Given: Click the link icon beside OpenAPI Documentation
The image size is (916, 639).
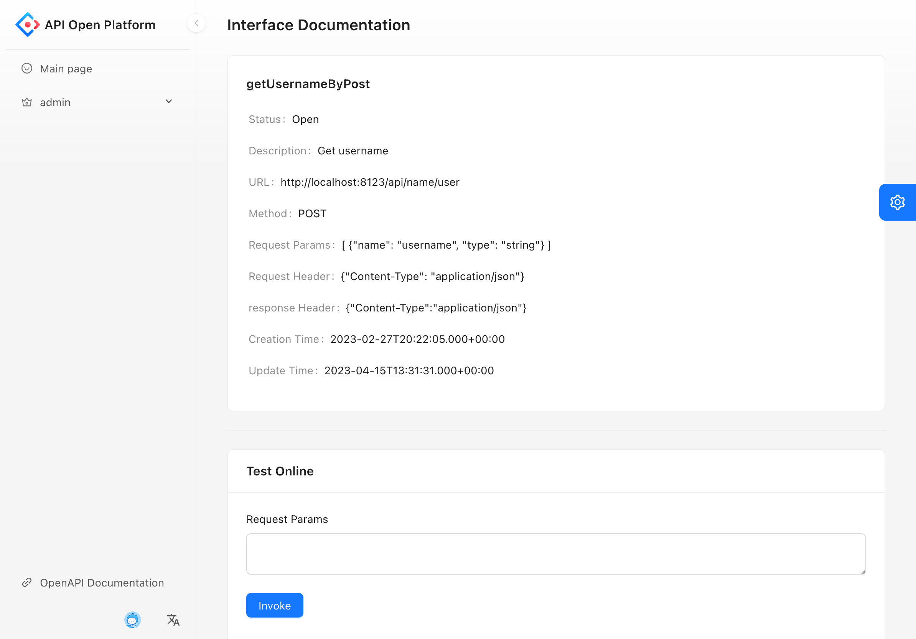Looking at the screenshot, I should 27,583.
